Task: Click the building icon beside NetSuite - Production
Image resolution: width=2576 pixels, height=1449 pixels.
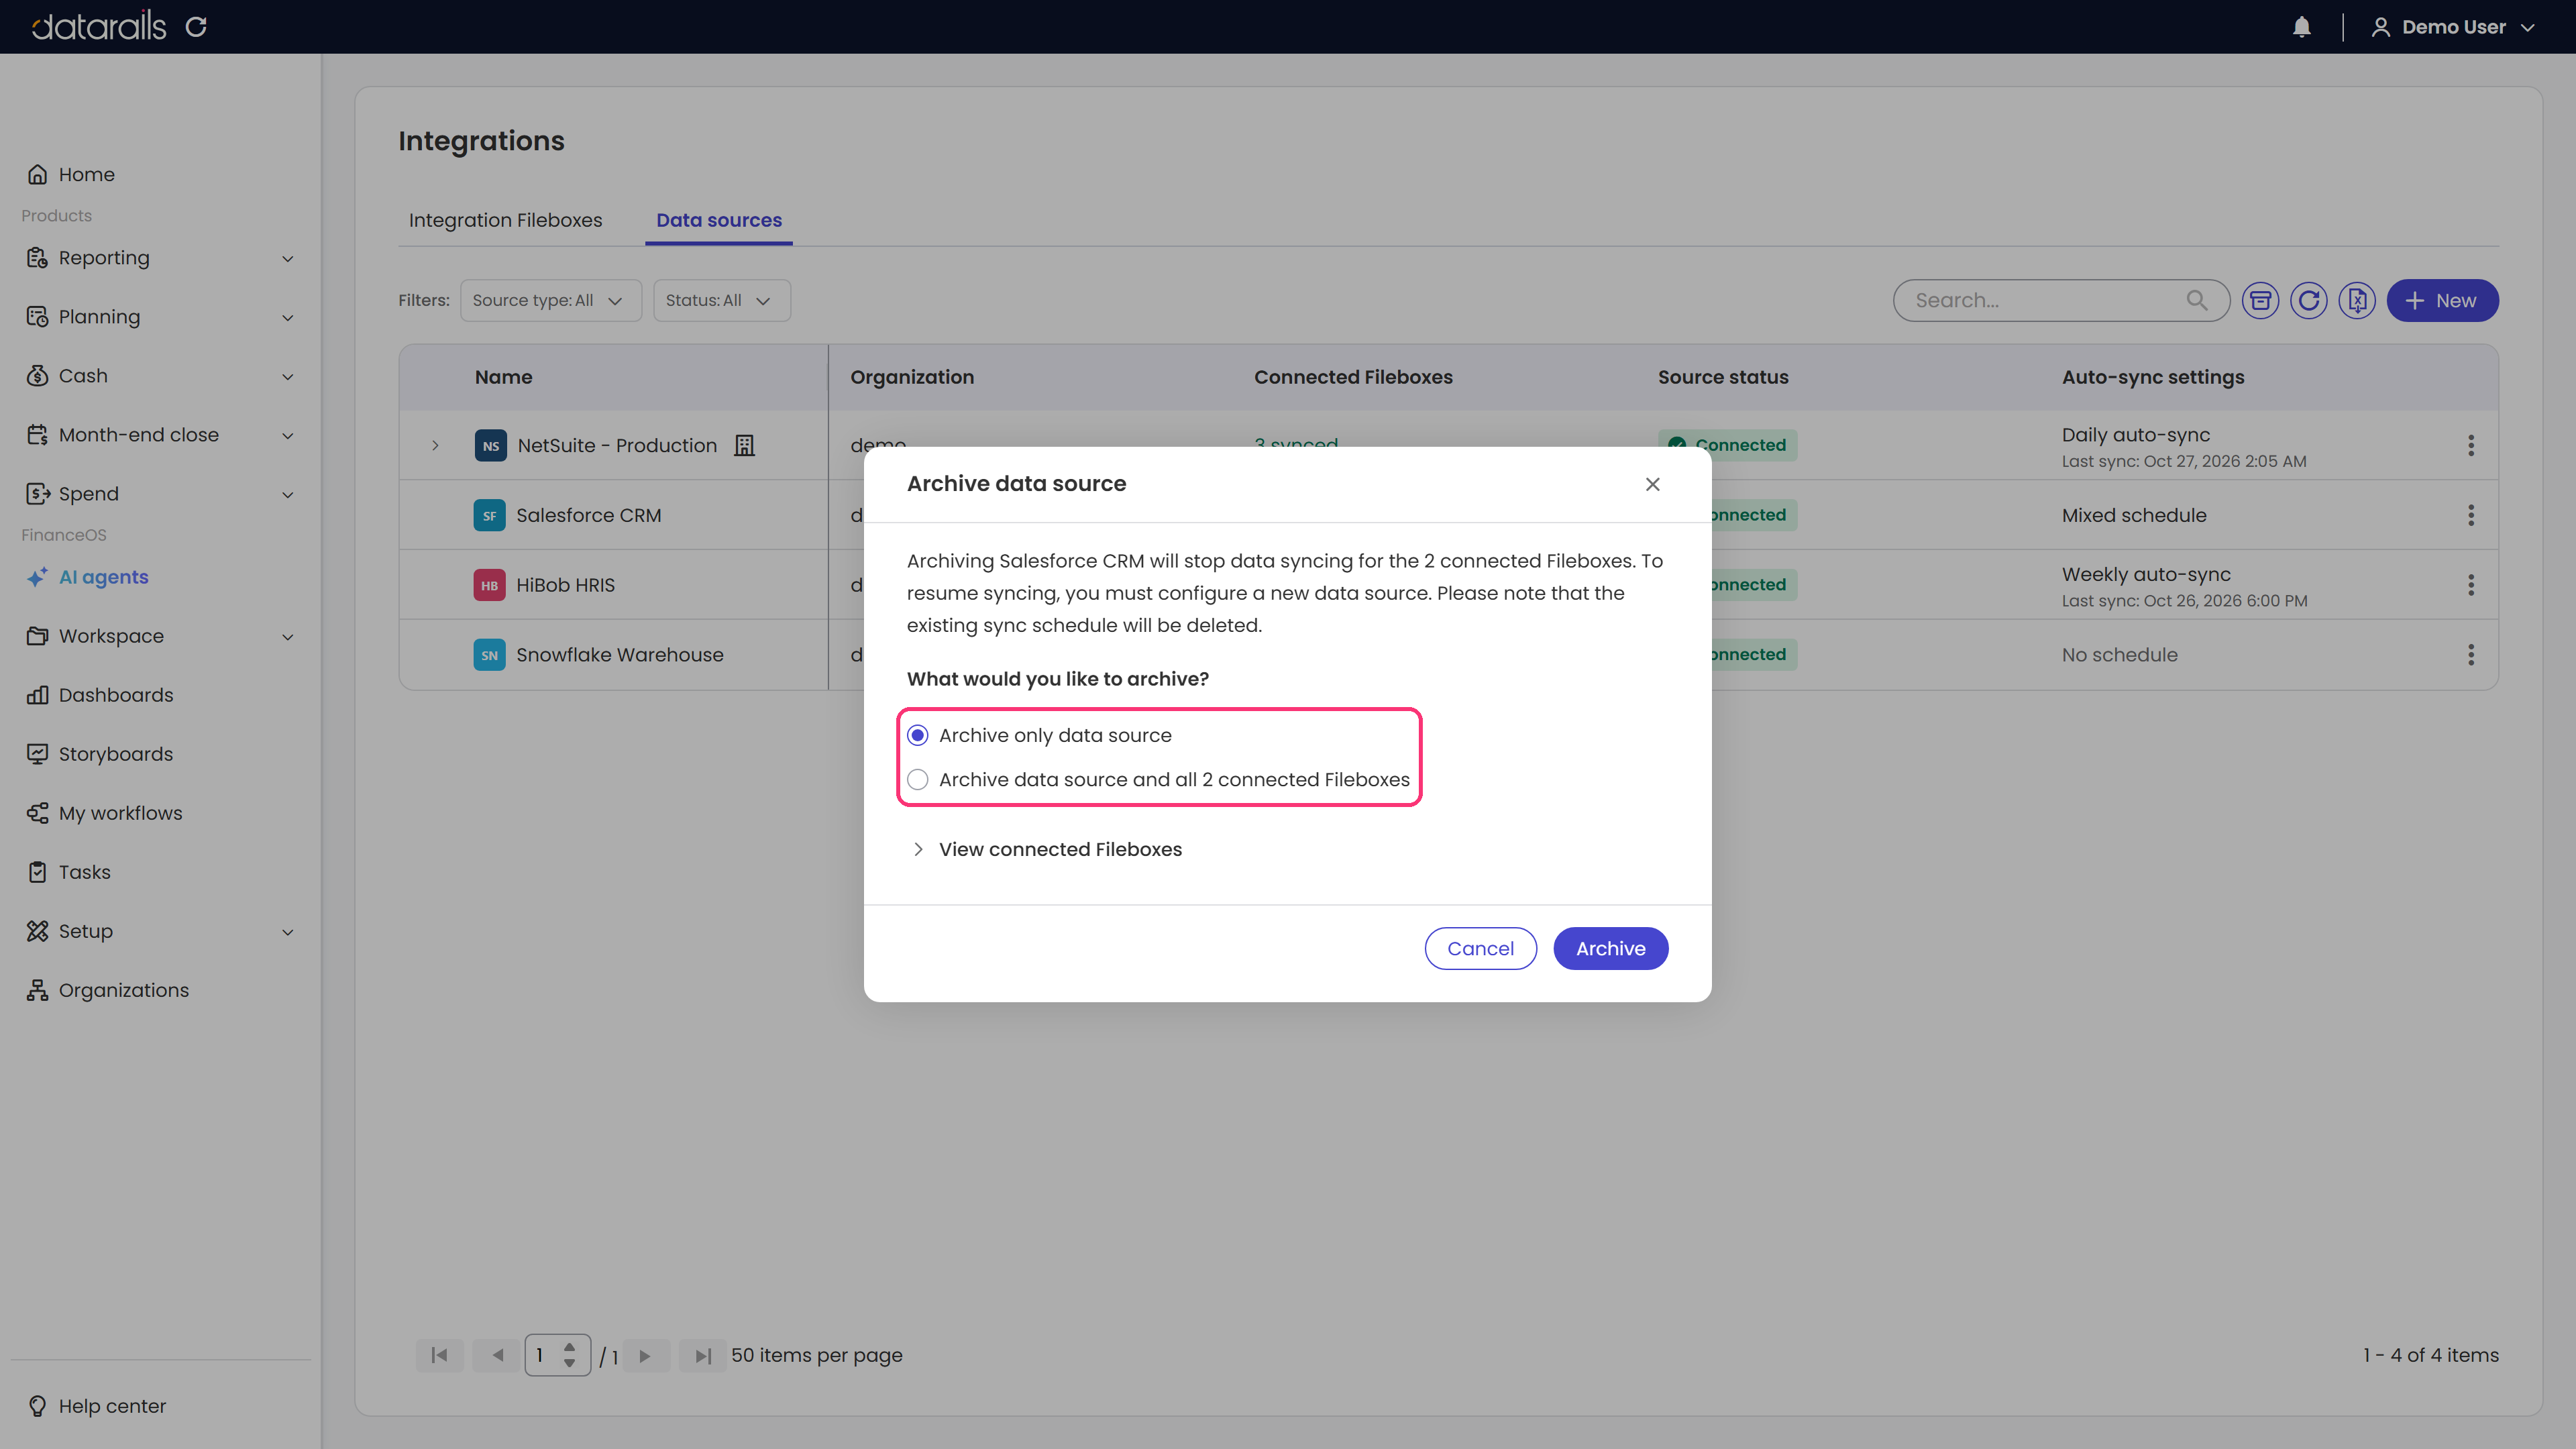Action: [x=744, y=445]
